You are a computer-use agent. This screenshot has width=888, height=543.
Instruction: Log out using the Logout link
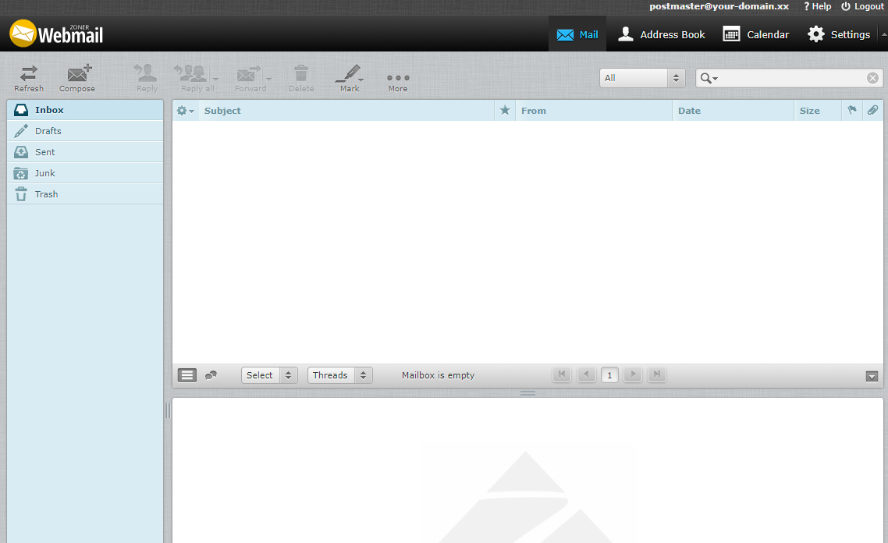(x=862, y=6)
